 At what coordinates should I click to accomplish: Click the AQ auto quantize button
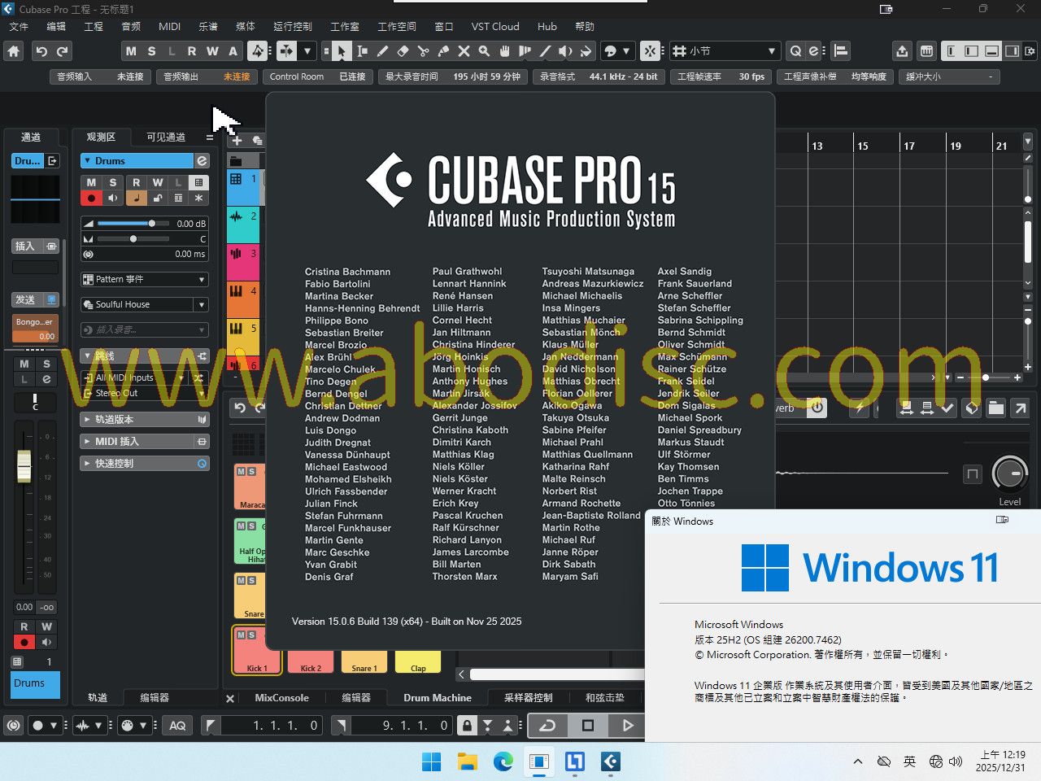(177, 725)
